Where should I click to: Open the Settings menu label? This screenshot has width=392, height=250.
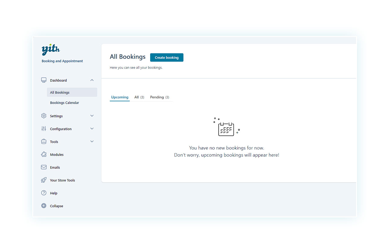[56, 116]
